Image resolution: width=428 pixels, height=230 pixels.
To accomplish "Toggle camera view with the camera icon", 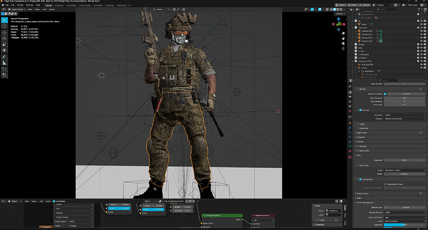I will [x=343, y=43].
